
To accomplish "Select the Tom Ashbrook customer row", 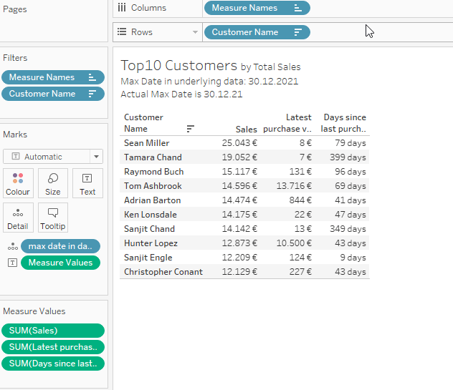I will click(153, 186).
